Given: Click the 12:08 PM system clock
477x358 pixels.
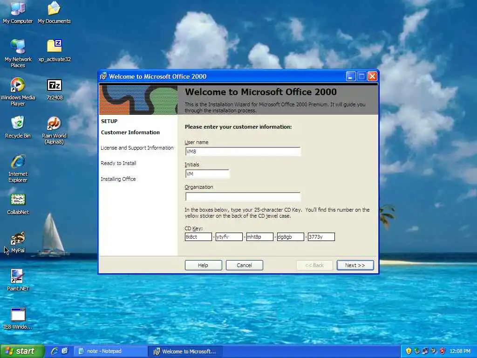Looking at the screenshot, I should click(x=460, y=351).
